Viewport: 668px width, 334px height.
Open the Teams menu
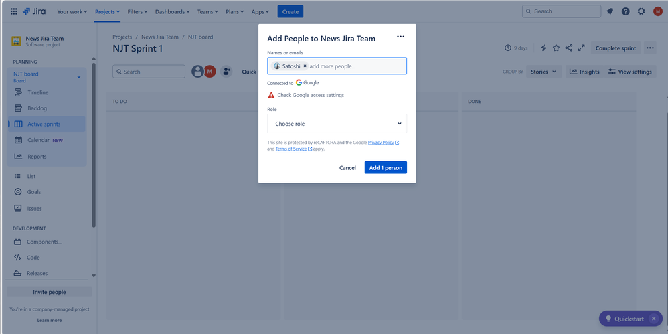click(207, 11)
